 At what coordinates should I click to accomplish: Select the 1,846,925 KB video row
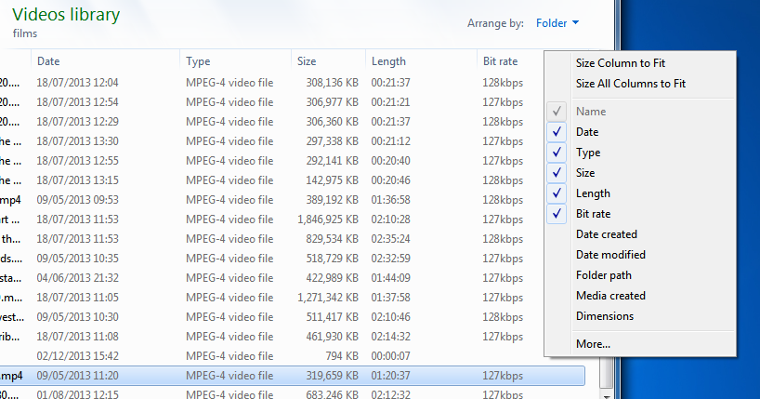point(279,219)
